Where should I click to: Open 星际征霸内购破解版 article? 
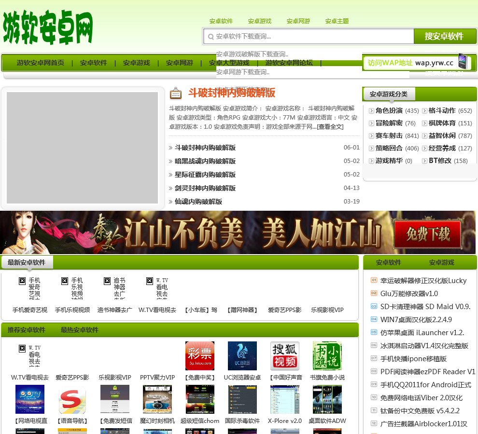205,175
